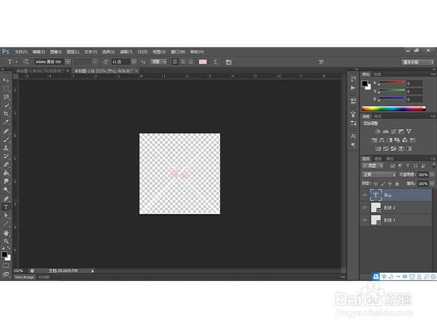Image resolution: width=437 pixels, height=328 pixels.
Task: Toggle lock transparent pixels
Action: (x=376, y=184)
